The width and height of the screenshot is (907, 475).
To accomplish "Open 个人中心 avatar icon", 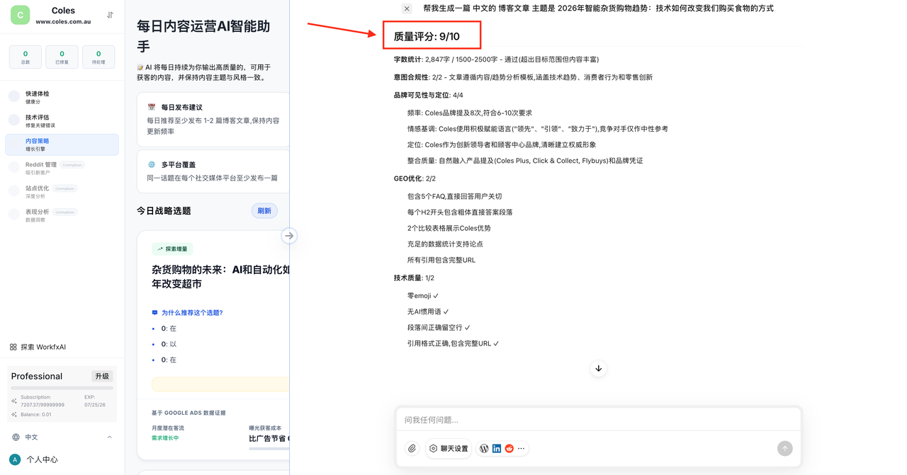I will [15, 459].
